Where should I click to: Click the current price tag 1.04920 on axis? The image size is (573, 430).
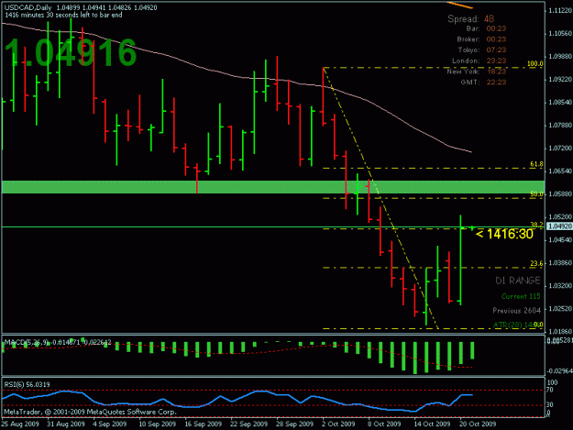click(559, 226)
